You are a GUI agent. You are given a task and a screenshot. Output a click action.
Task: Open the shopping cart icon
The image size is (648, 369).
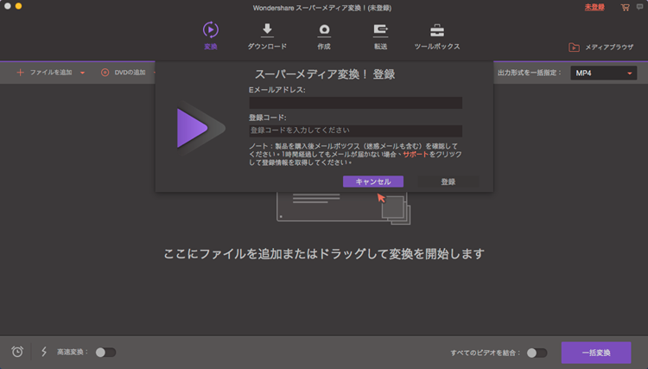625,8
